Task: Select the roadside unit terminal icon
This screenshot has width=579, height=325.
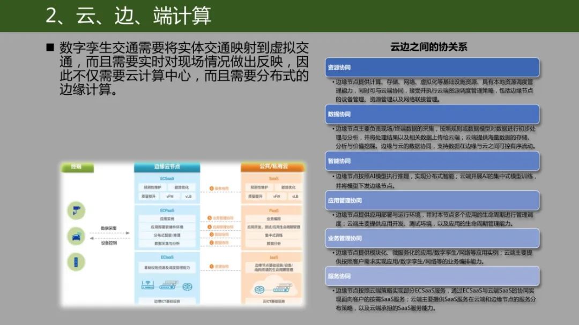Action: click(76, 260)
